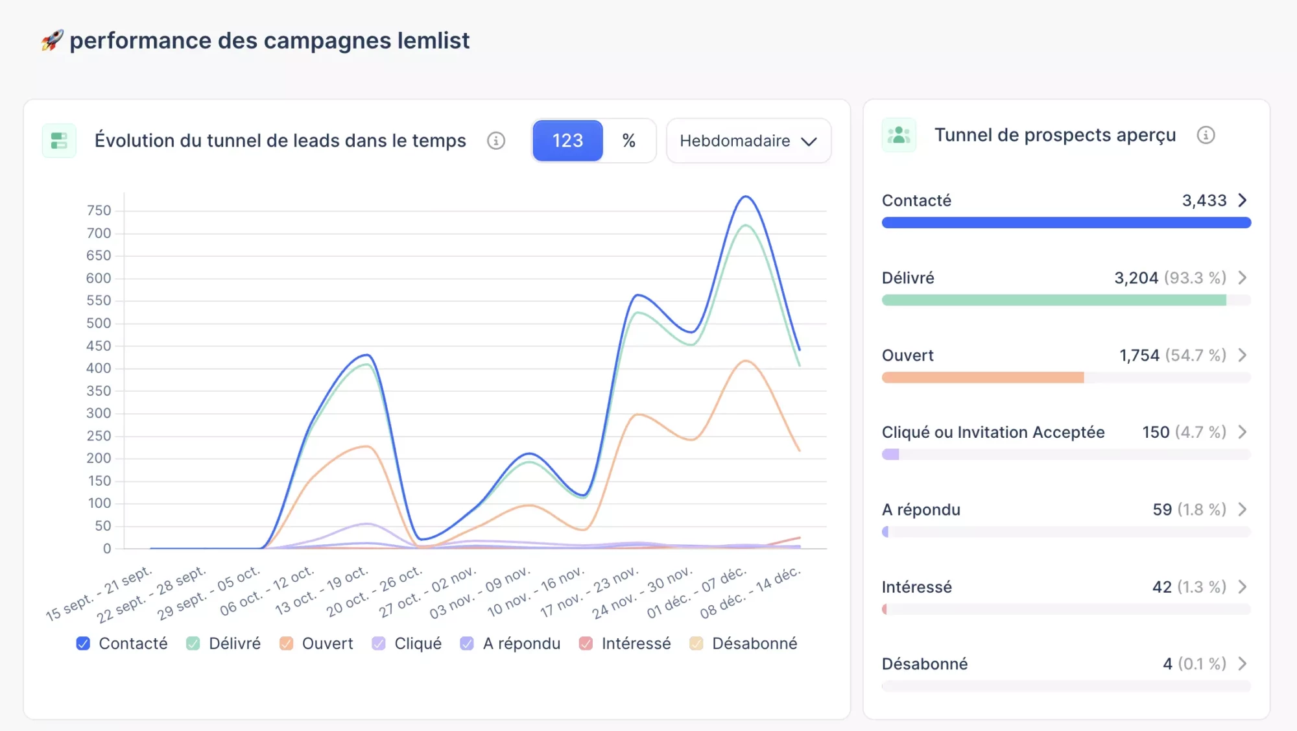
Task: Open the Hebdomadaire period dropdown
Action: (x=748, y=141)
